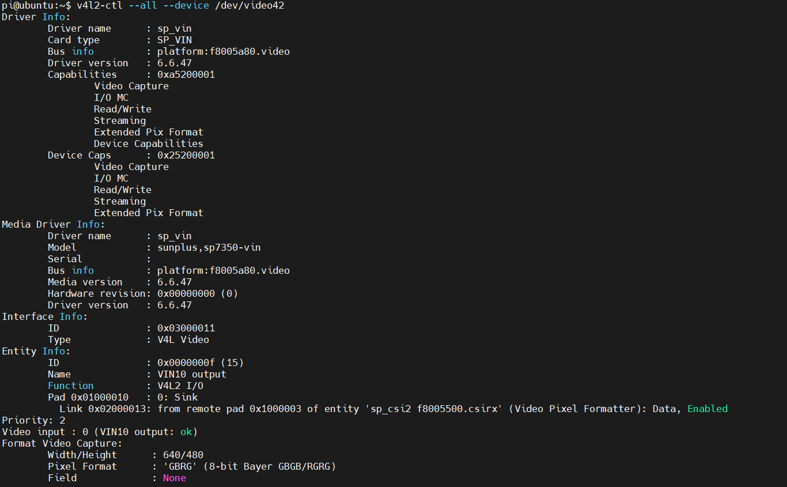This screenshot has width=787, height=487.
Task: Click the magenta 'None' field value
Action: pos(175,478)
